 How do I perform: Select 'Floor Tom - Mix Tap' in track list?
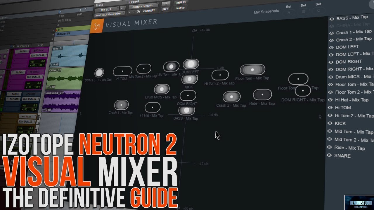pyautogui.click(x=354, y=84)
